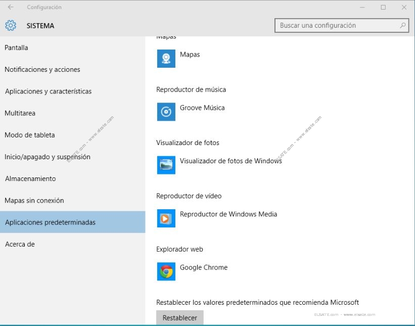This screenshot has height=326, width=415.
Task: Focus the Buscar una configuración field
Action: coord(342,25)
